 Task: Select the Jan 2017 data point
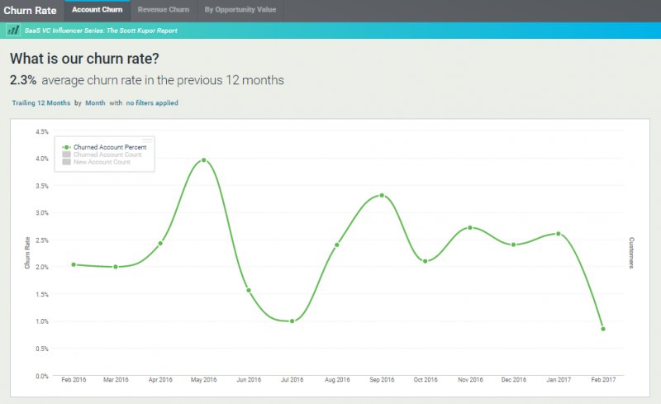pos(559,234)
